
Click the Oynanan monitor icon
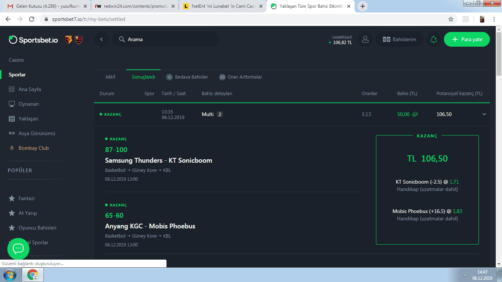11,104
